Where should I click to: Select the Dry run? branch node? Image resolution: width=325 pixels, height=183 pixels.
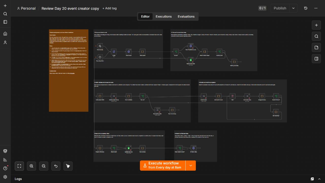(143, 96)
